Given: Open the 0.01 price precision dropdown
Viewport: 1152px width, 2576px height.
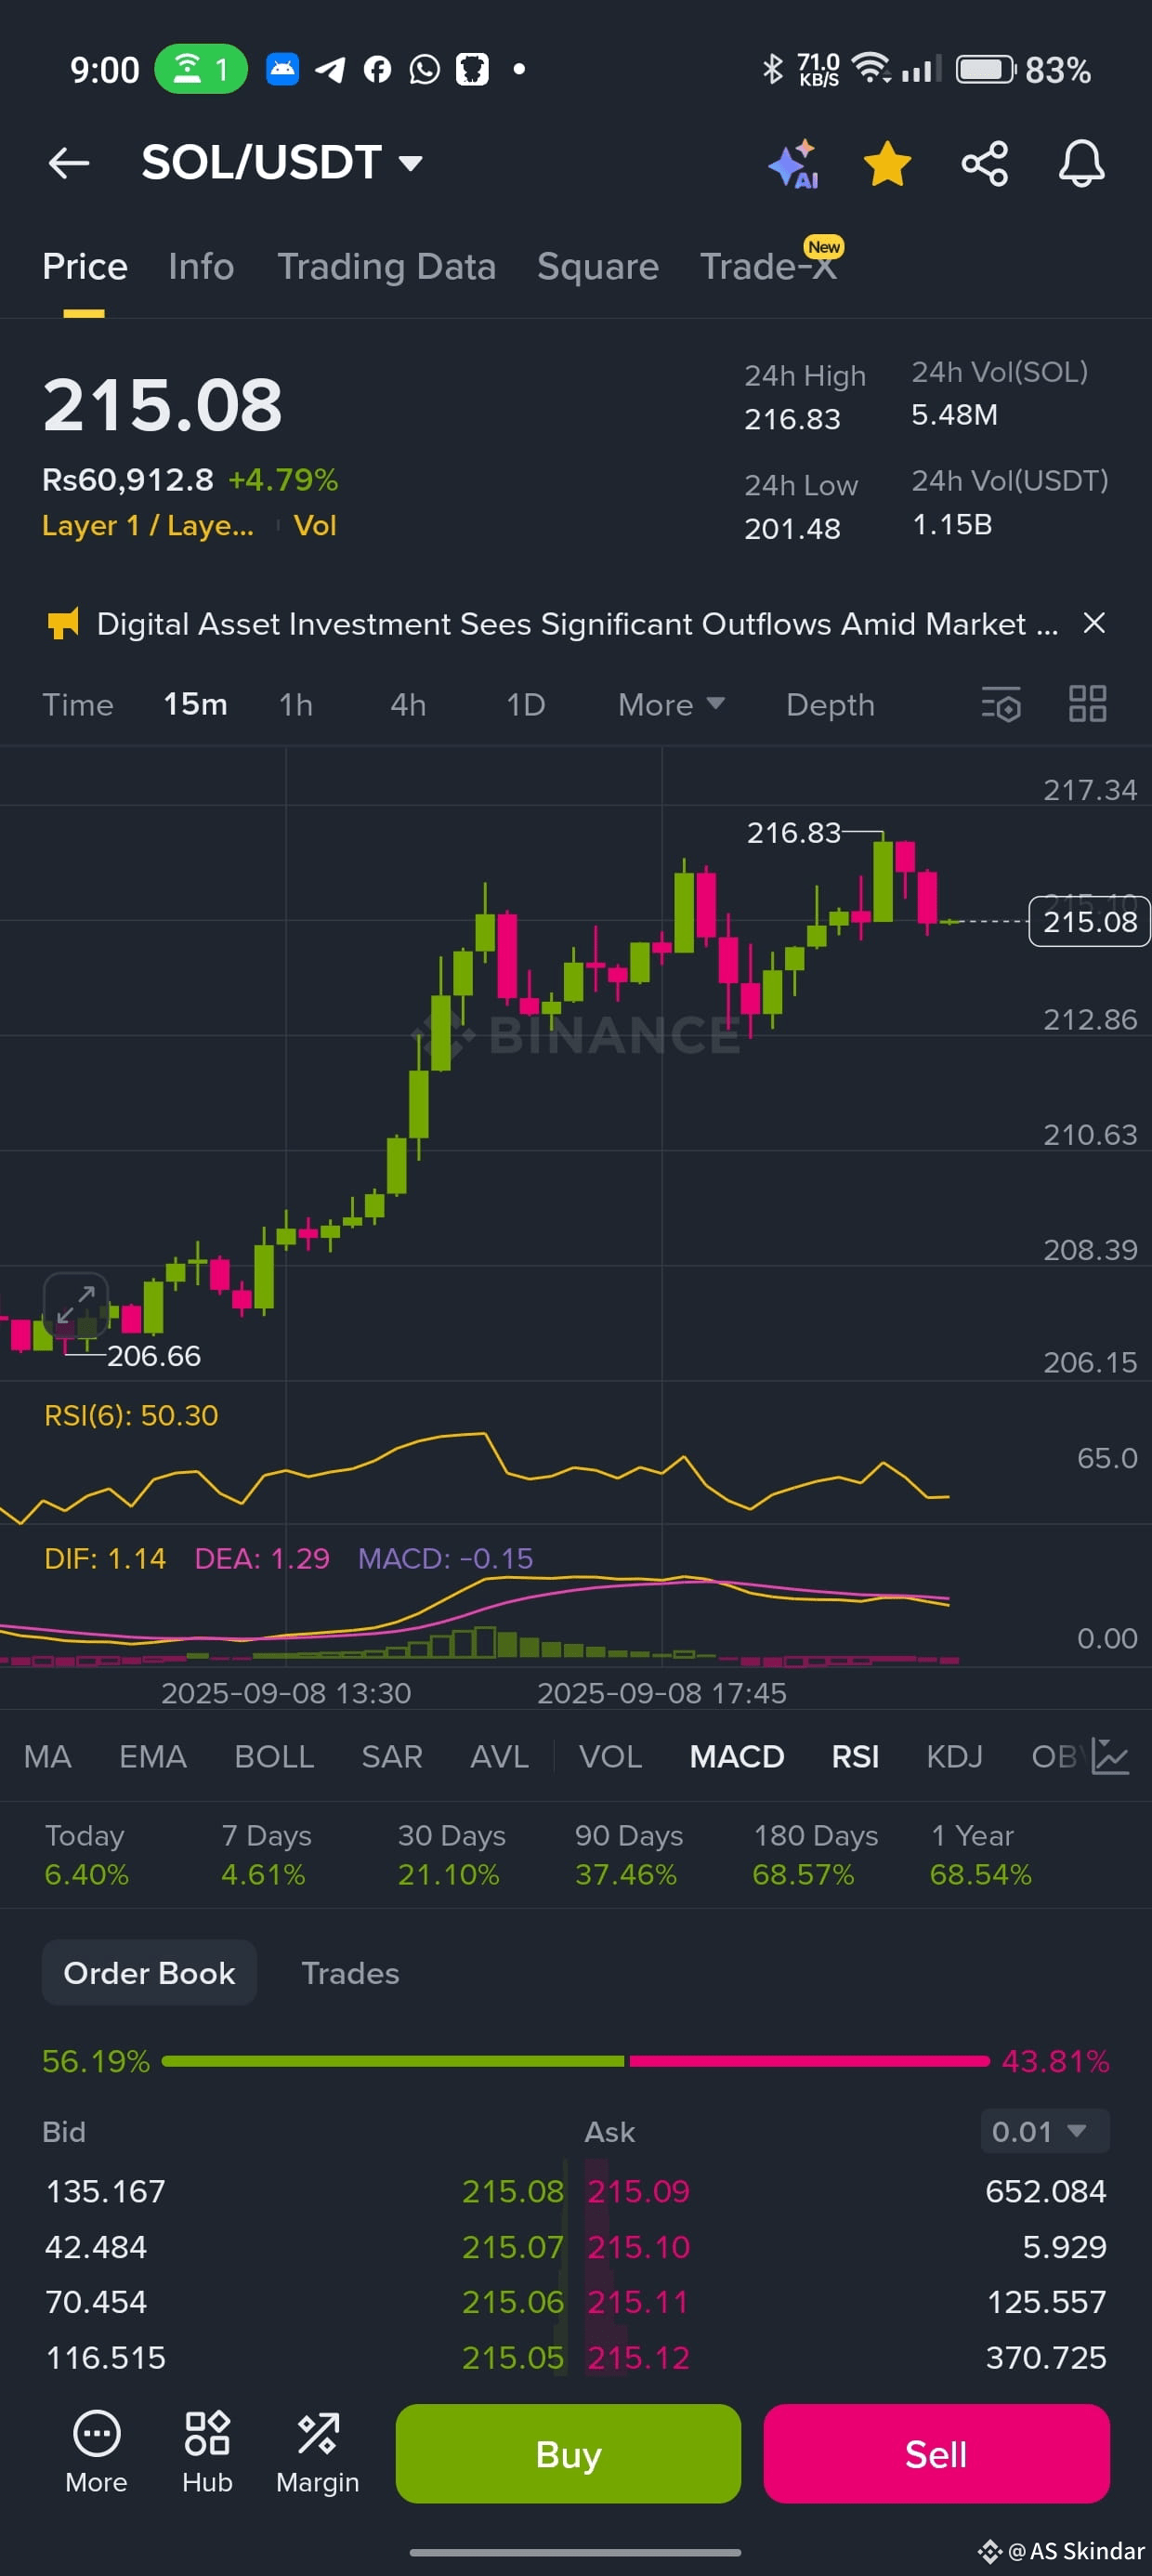Looking at the screenshot, I should 1044,2131.
